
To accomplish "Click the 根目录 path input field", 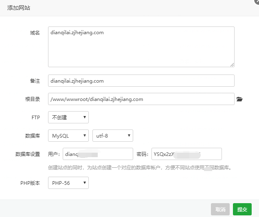I will (141, 99).
